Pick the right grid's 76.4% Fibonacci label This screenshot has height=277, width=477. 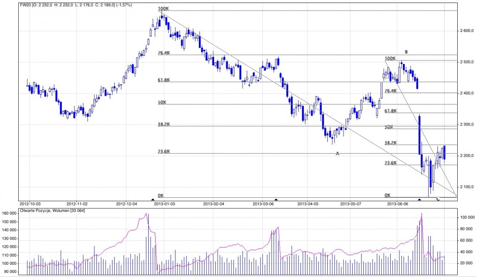391,91
